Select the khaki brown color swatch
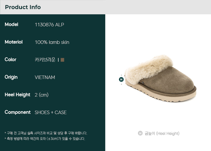Image resolution: width=211 pixels, height=151 pixels. (x=62, y=60)
